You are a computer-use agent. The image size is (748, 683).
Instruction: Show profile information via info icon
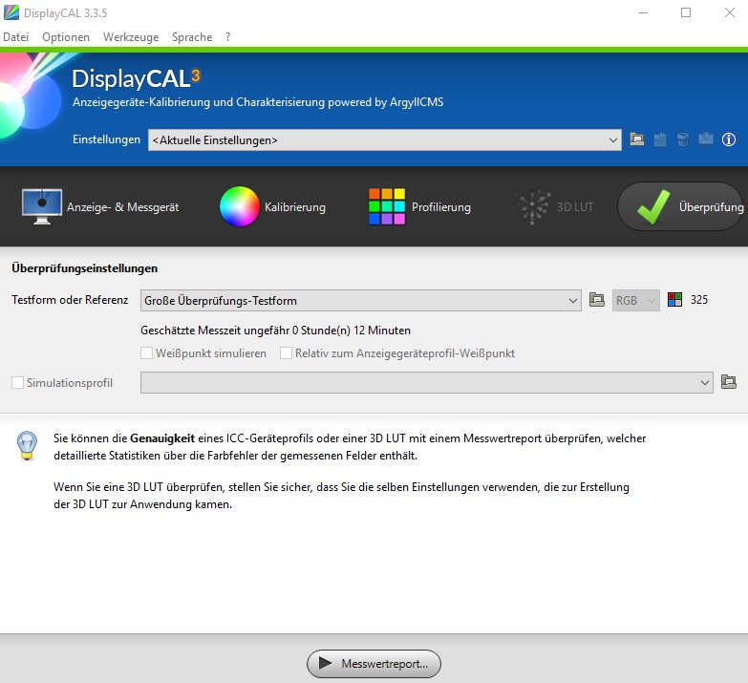pyautogui.click(x=729, y=139)
